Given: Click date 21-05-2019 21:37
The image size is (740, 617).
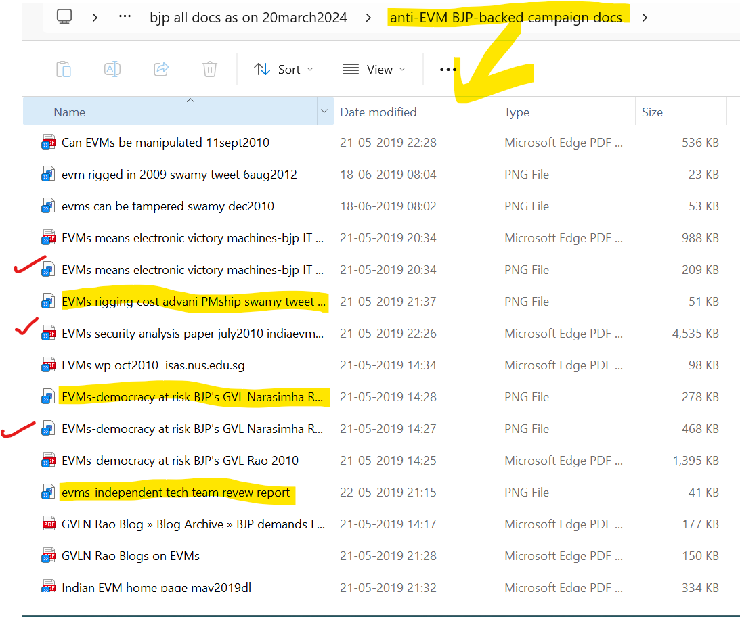Looking at the screenshot, I should pos(388,302).
